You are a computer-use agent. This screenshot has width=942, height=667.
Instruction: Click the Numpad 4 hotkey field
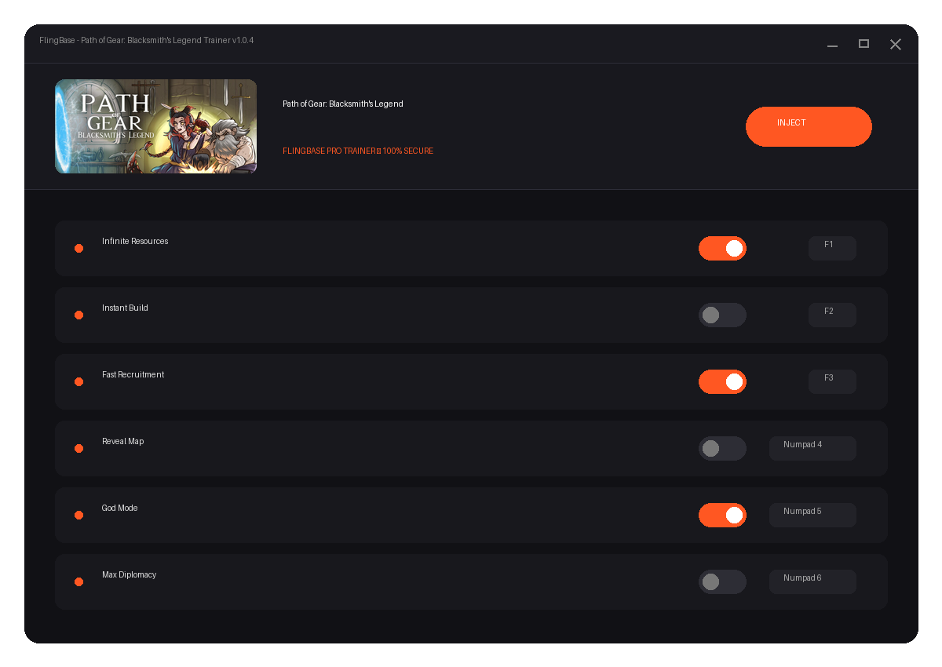pos(812,448)
